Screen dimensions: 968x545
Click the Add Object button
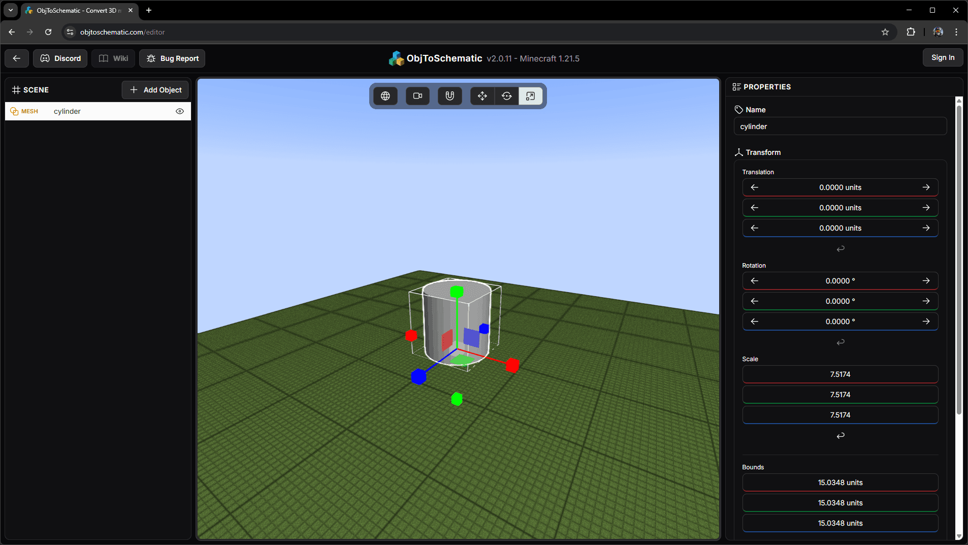pyautogui.click(x=155, y=90)
